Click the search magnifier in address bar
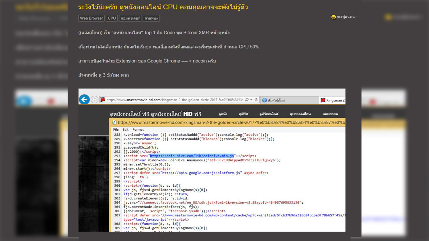Screen dimensions: 429x241 click(247, 100)
